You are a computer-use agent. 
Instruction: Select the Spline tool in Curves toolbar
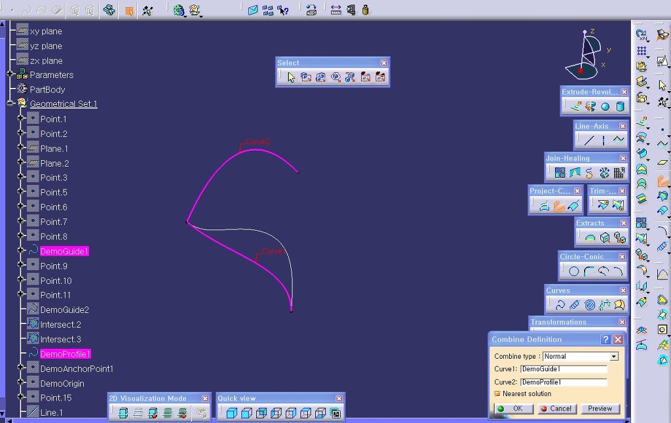(x=560, y=305)
